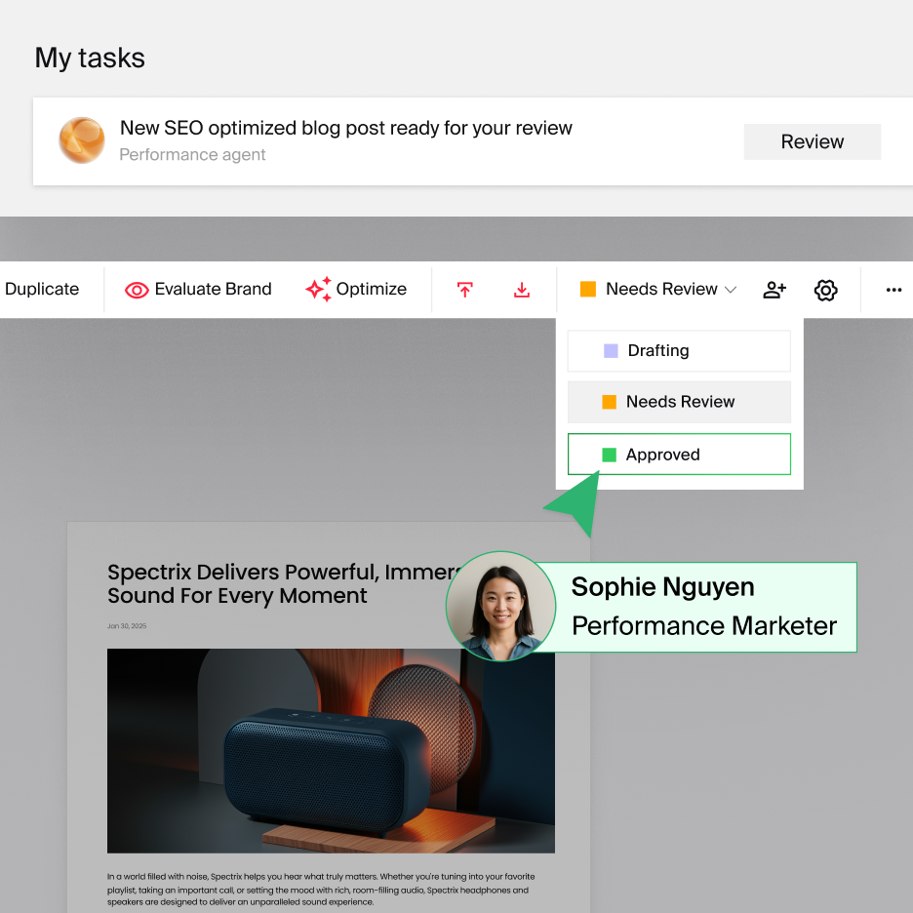Click the download icon in the toolbar
Screen dimensions: 913x913
tap(522, 290)
